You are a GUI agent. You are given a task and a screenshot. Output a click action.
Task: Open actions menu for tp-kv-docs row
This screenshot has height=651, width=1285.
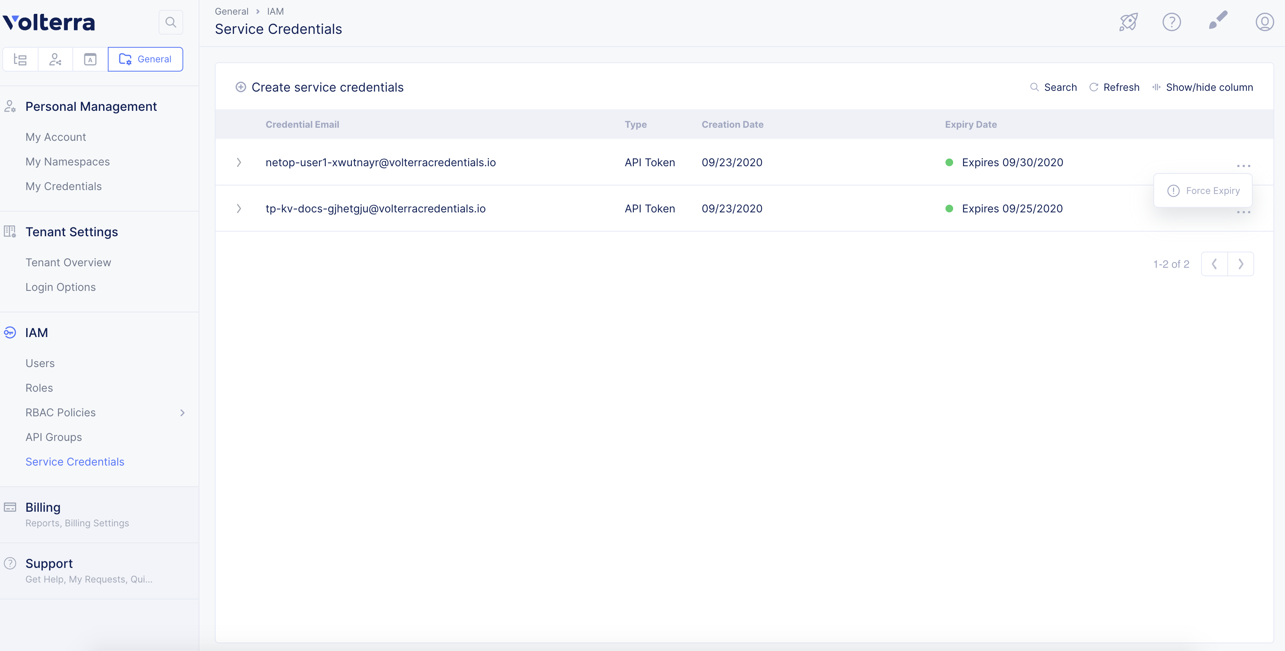coord(1243,212)
